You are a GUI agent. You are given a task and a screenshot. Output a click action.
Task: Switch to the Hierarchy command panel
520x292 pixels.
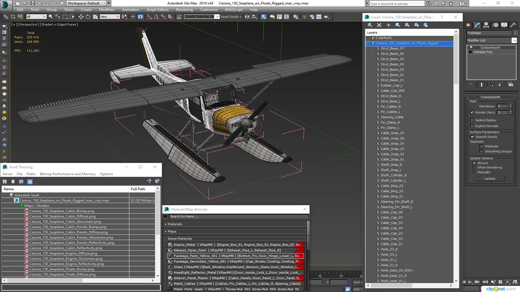pos(486,25)
